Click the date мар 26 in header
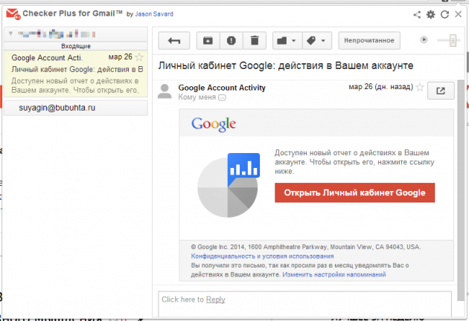The width and height of the screenshot is (469, 321). (380, 87)
